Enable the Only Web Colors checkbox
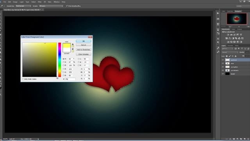The image size is (250, 141). tap(23, 79)
